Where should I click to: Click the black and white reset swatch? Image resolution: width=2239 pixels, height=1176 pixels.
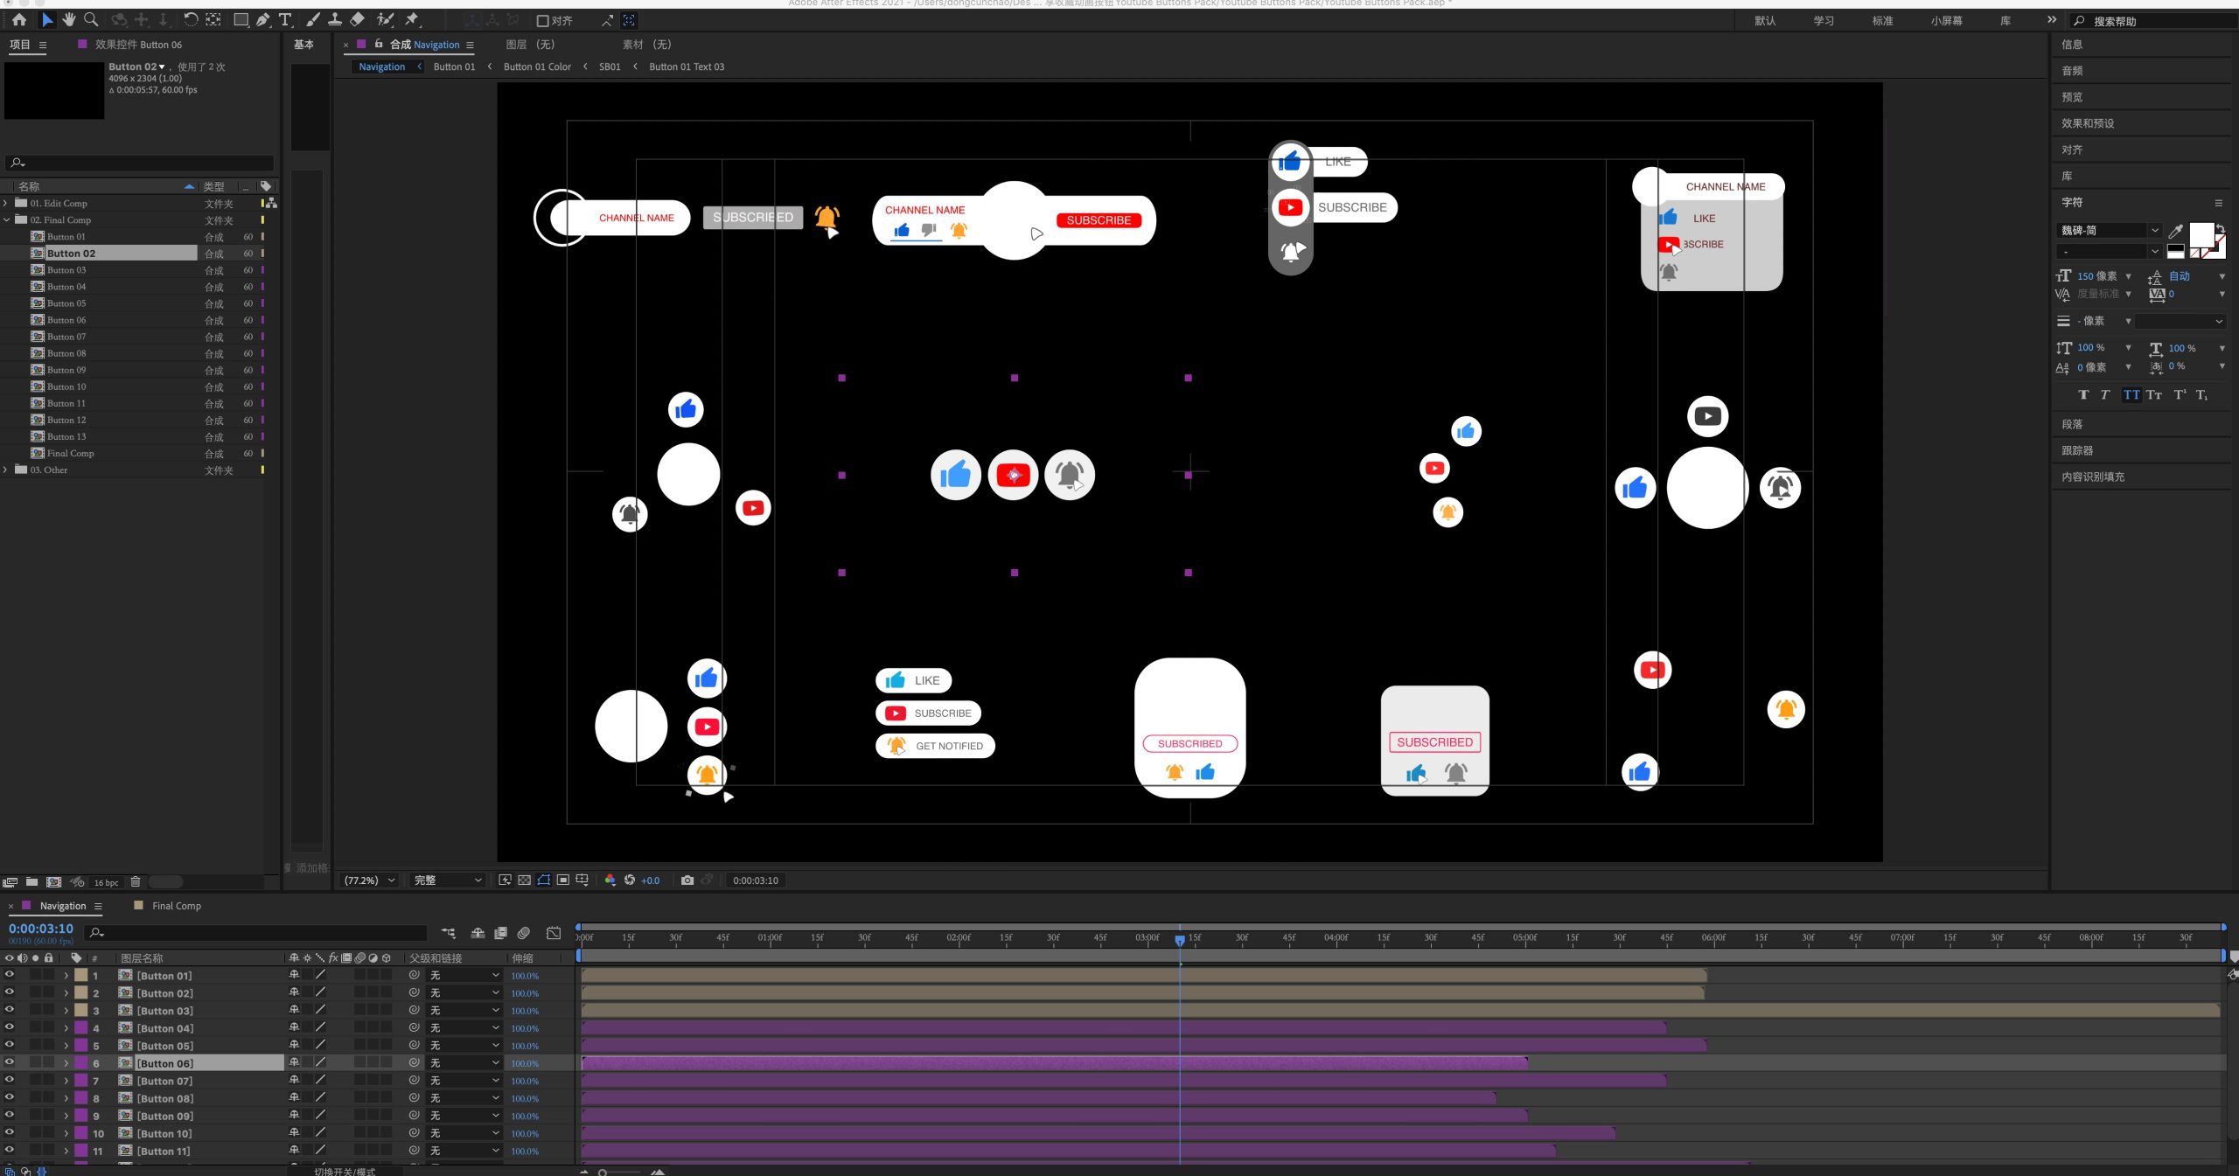(2176, 252)
